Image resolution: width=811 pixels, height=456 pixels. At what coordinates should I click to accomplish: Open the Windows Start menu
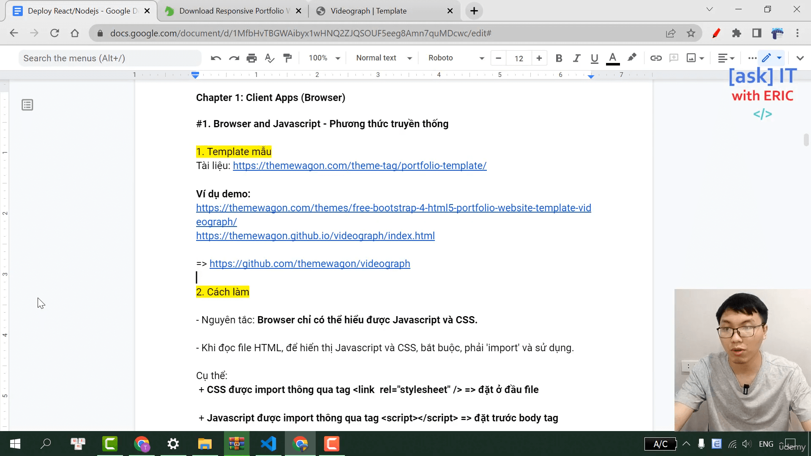(x=15, y=444)
